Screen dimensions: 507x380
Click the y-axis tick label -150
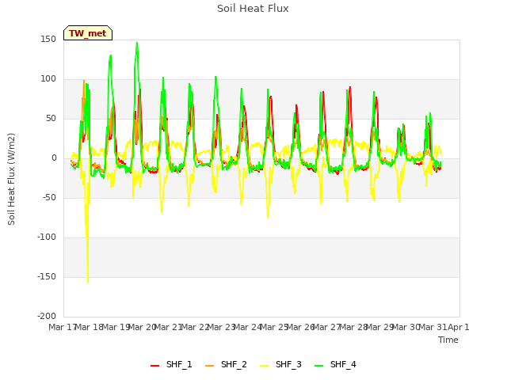click(47, 276)
